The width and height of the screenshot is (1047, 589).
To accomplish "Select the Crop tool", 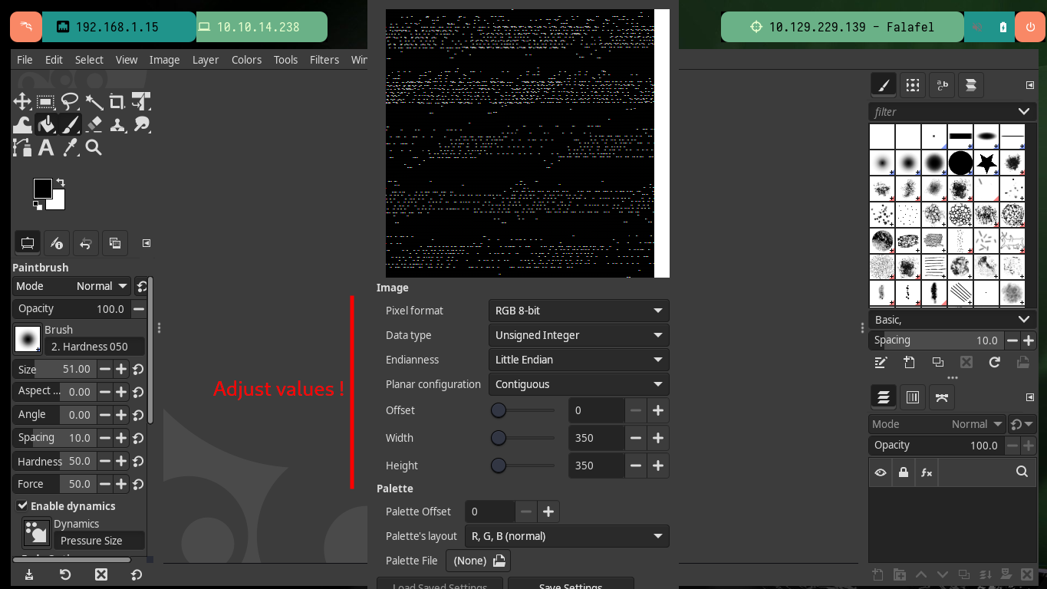I will [x=117, y=101].
